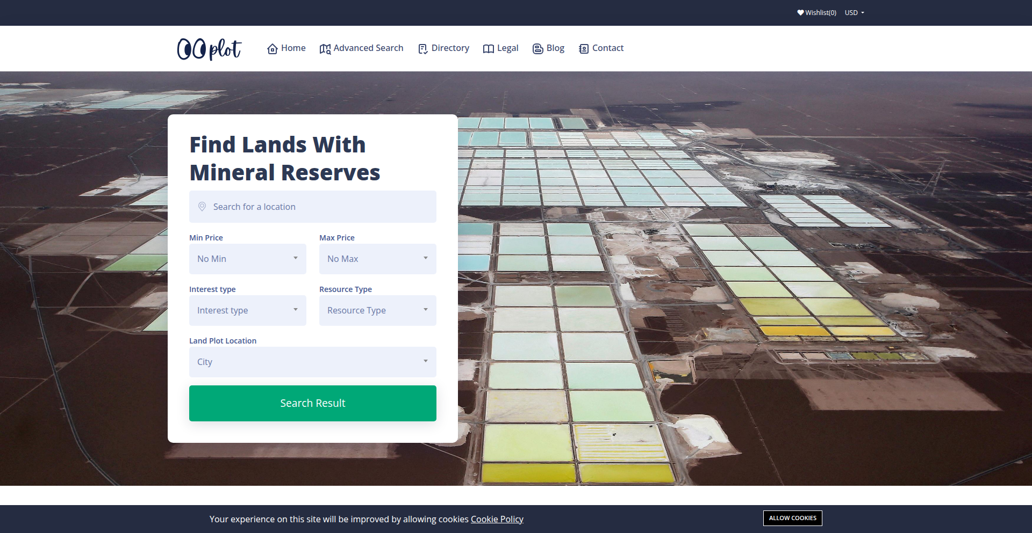Viewport: 1032px width, 533px height.
Task: Open the Cookie Policy link
Action: click(497, 519)
